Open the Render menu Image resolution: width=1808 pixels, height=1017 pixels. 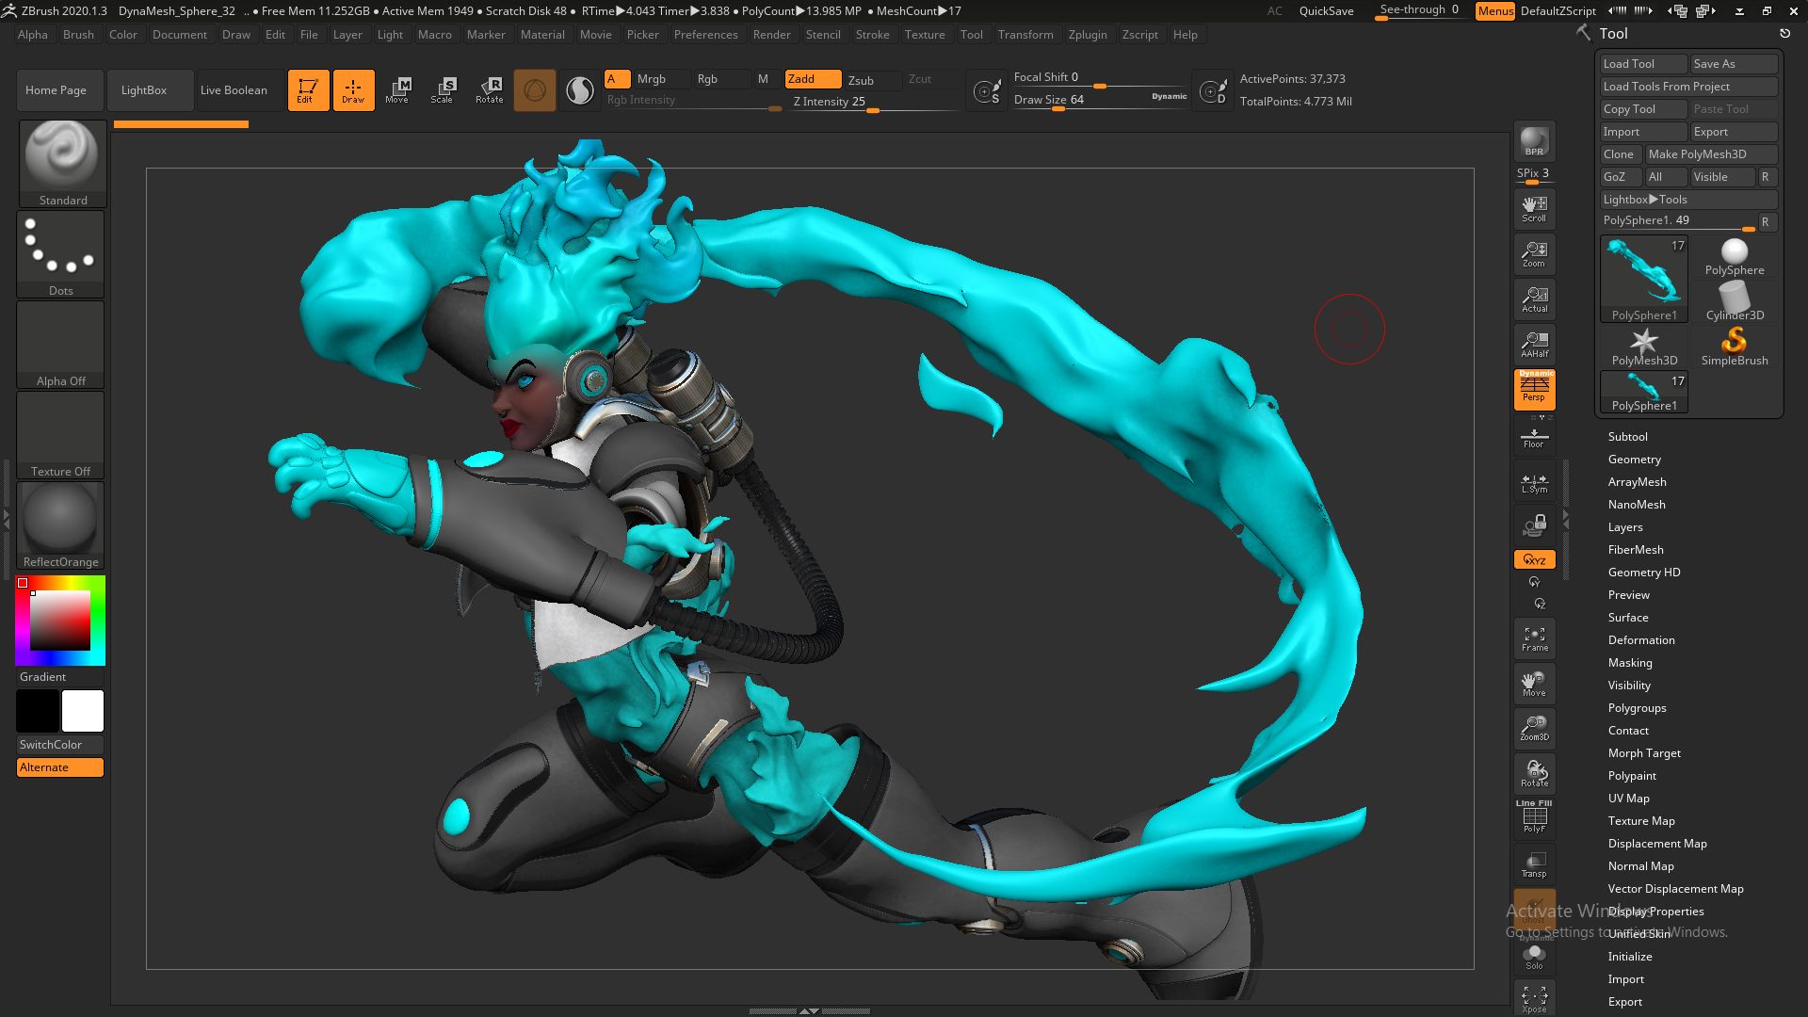771,35
